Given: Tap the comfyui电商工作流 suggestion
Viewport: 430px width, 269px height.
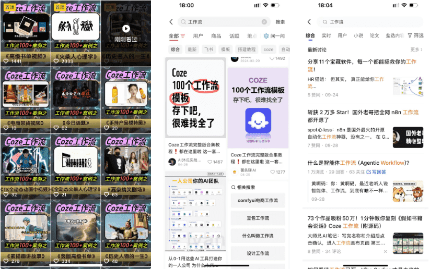Looking at the screenshot, I should [x=258, y=201].
